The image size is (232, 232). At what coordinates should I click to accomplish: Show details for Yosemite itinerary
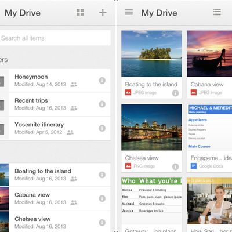102,128
